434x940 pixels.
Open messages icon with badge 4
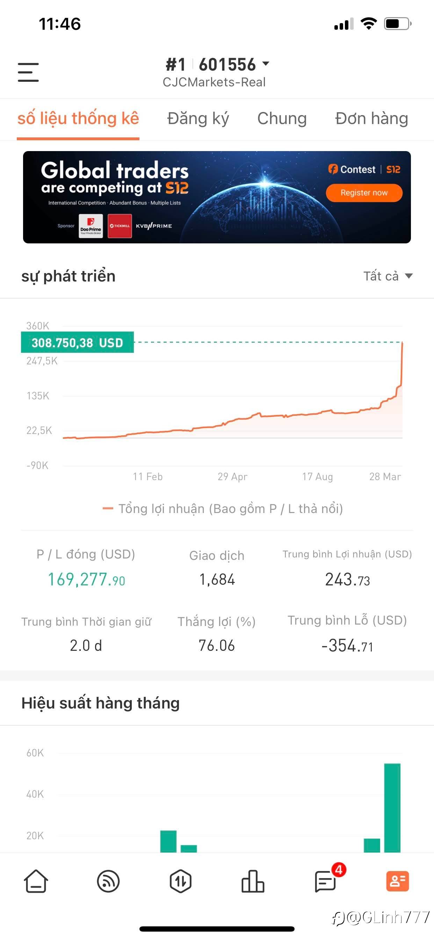(326, 881)
